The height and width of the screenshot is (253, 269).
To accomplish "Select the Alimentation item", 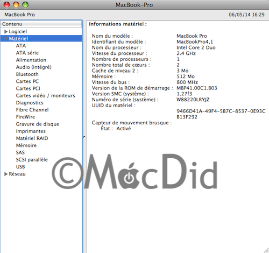I will pos(31,60).
